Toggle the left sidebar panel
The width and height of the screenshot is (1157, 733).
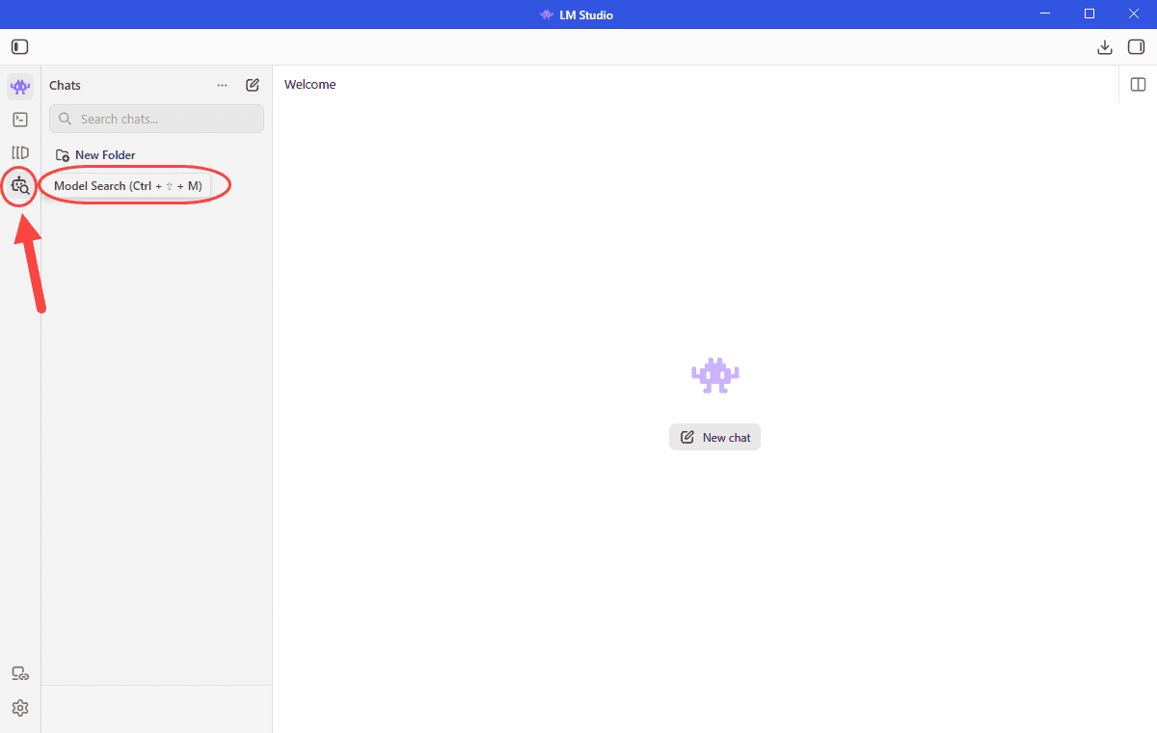(20, 47)
